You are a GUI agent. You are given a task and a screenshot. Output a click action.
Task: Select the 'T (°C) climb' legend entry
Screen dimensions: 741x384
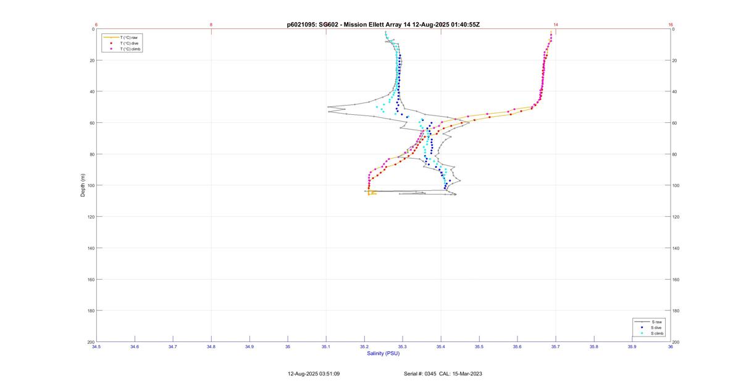[122, 49]
